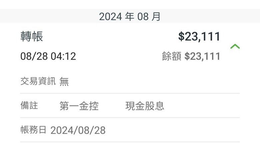Select the 2024/08/28 accounting date value
Image resolution: width=260 pixels, height=152 pixels.
coord(78,130)
